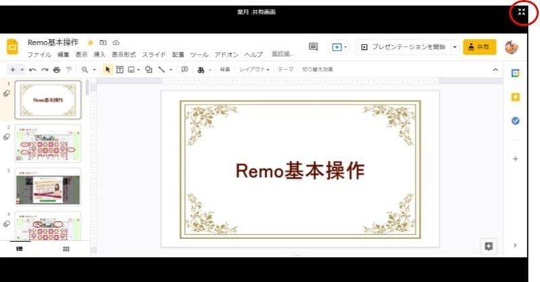
Task: Open the ファイル menu
Action: (x=39, y=55)
